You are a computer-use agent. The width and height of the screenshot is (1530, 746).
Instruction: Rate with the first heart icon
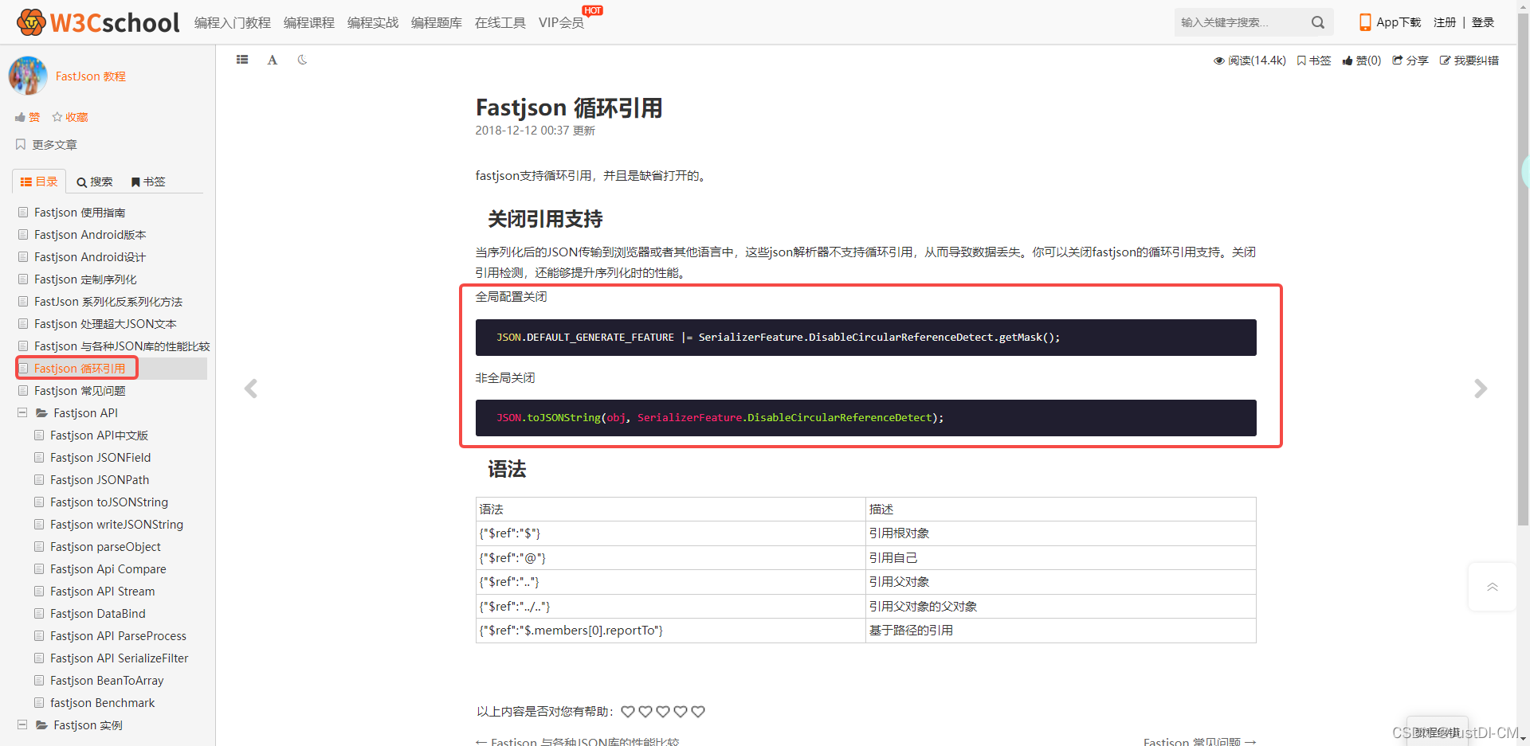[x=628, y=712]
